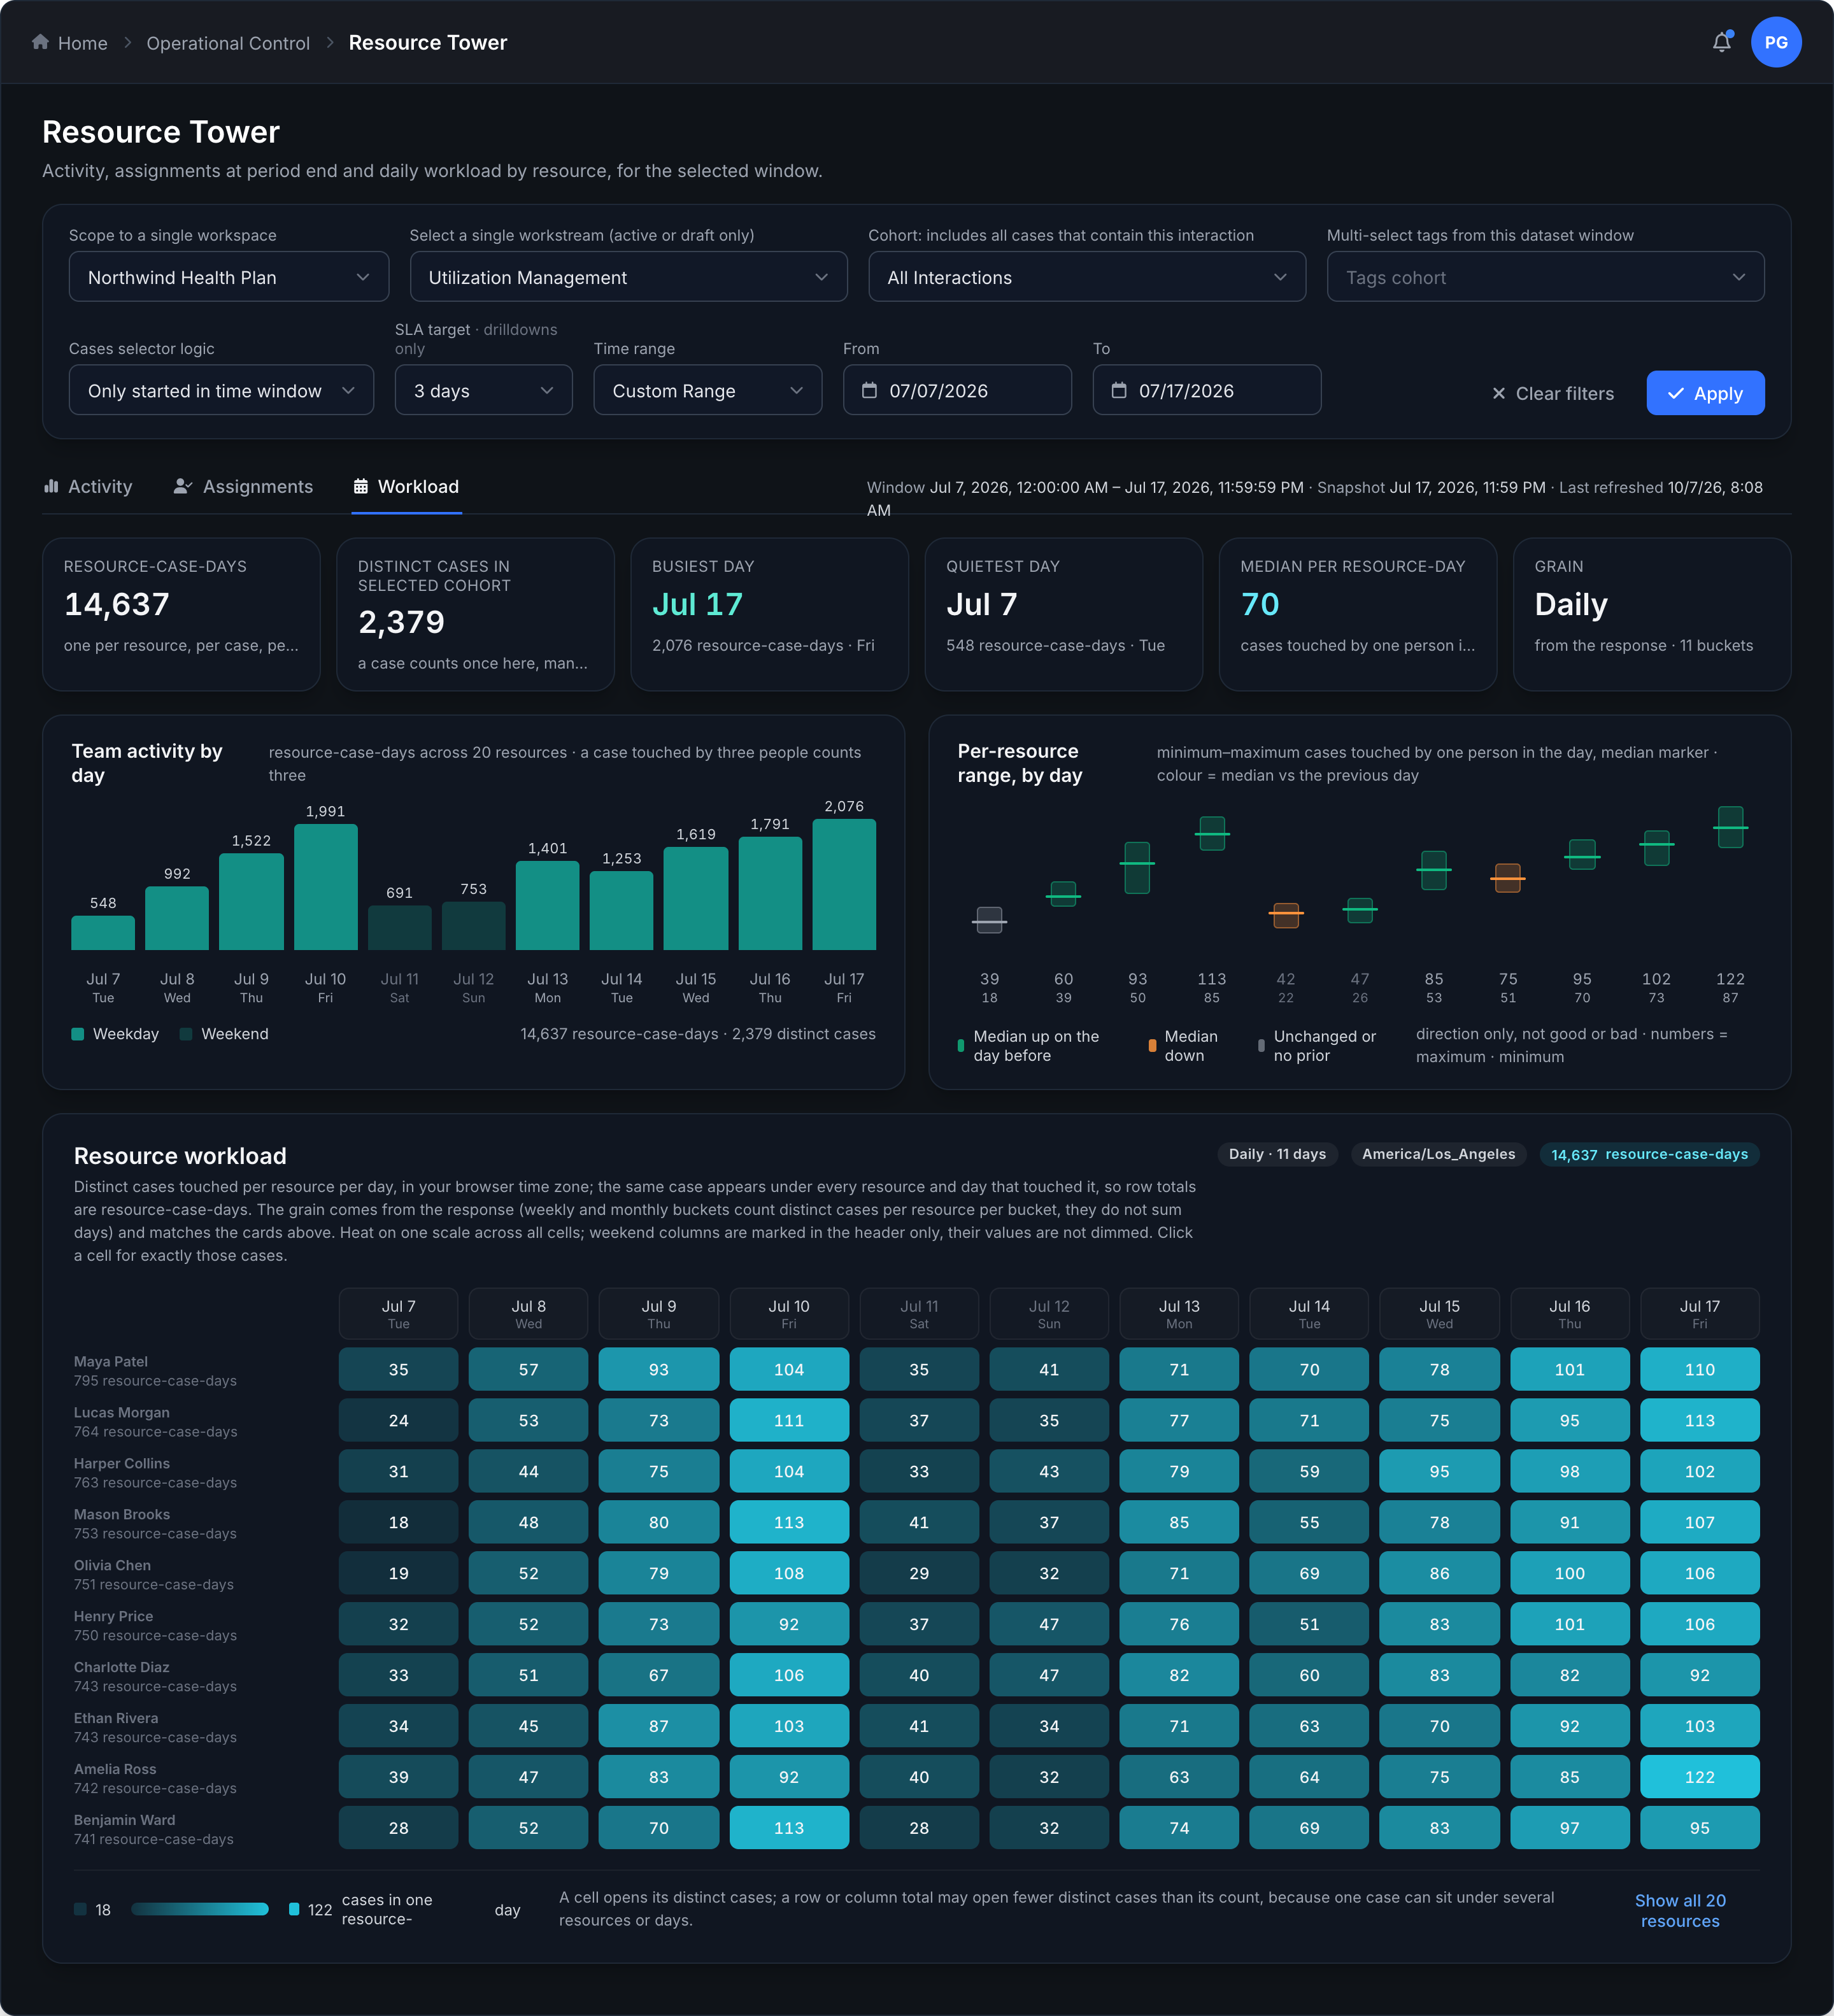This screenshot has width=1834, height=2016.
Task: Select the Workload tab
Action: point(406,486)
